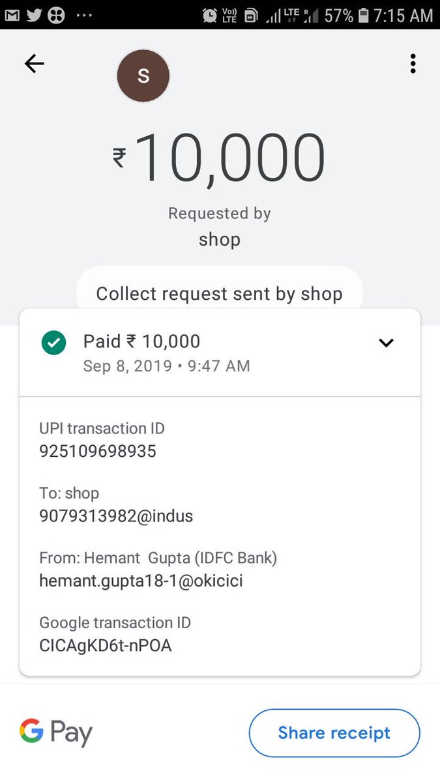Tap the shop avatar circle
The width and height of the screenshot is (440, 782).
click(143, 76)
